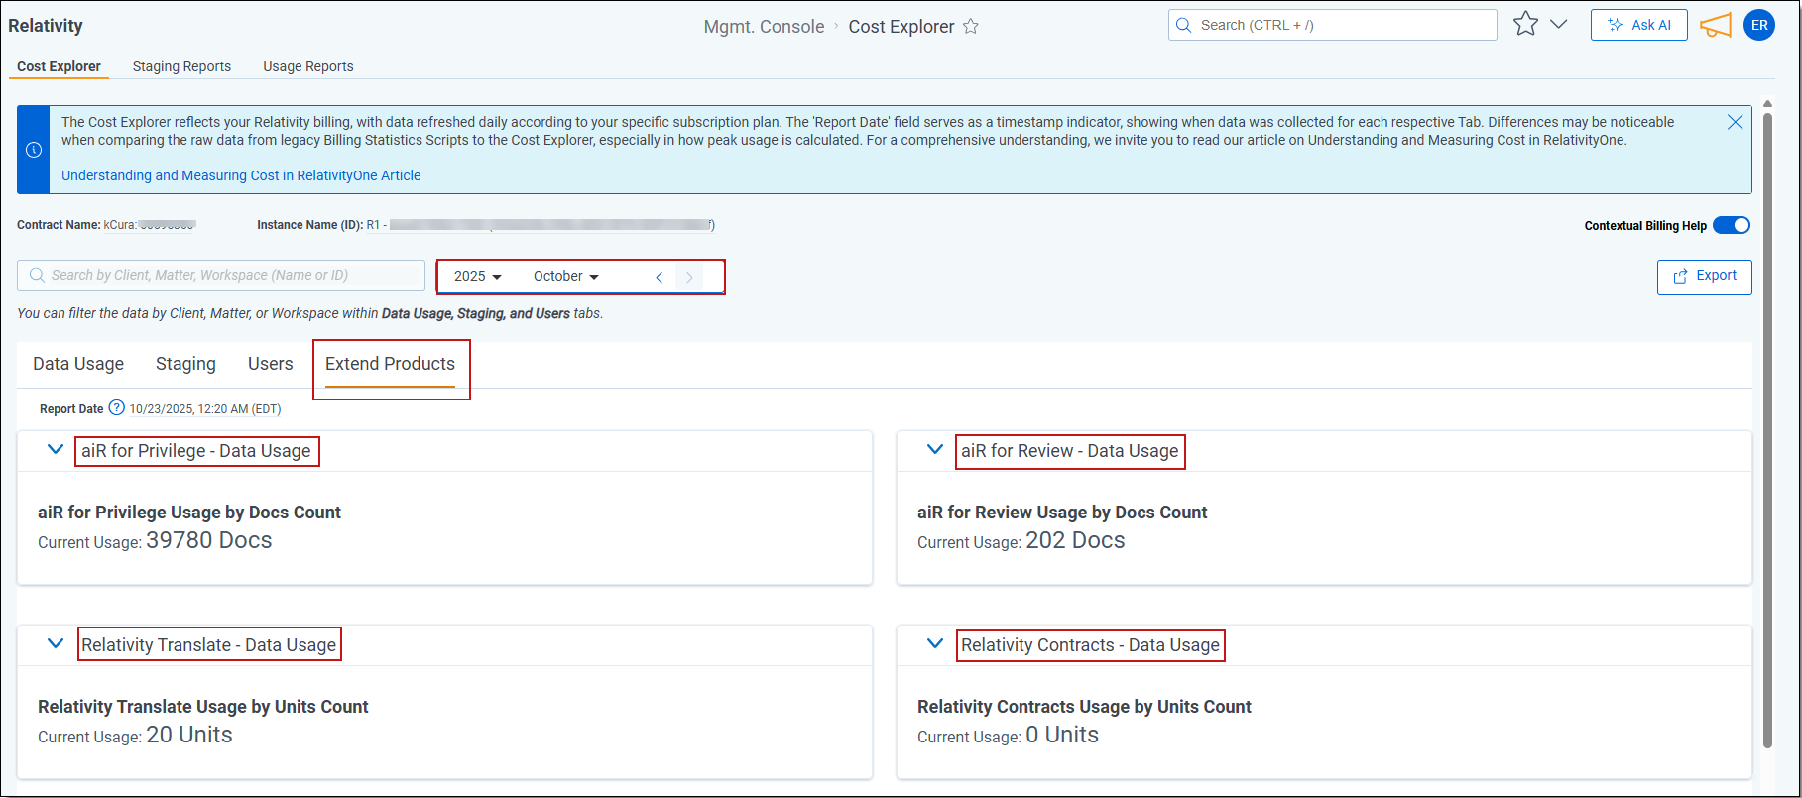The image size is (1802, 798).
Task: Dismiss the Cost Explorer info banner
Action: tap(1735, 122)
